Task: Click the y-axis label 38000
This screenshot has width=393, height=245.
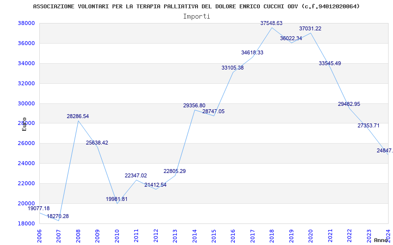Action: coord(26,23)
